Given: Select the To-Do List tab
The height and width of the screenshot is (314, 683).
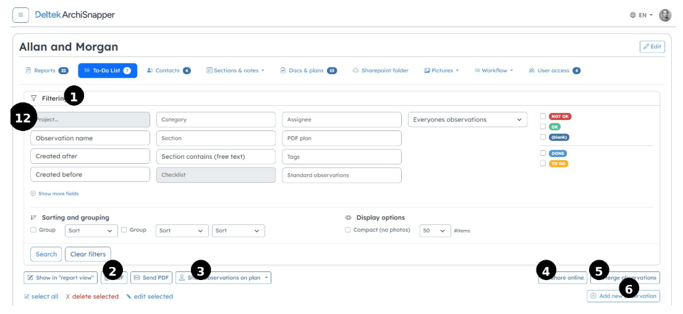Looking at the screenshot, I should (x=108, y=70).
